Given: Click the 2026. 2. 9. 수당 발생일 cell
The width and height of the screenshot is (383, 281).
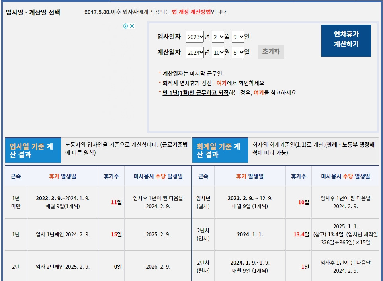Looking at the screenshot, I should pos(158,267).
